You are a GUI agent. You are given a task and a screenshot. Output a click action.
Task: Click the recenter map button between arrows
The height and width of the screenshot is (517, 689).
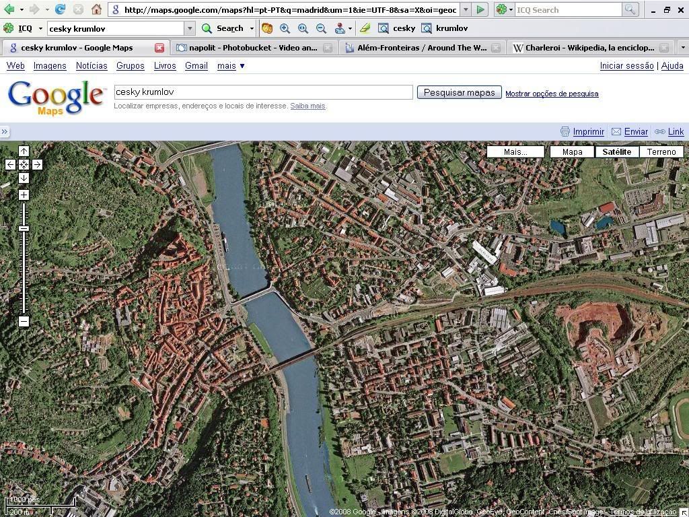(24, 164)
